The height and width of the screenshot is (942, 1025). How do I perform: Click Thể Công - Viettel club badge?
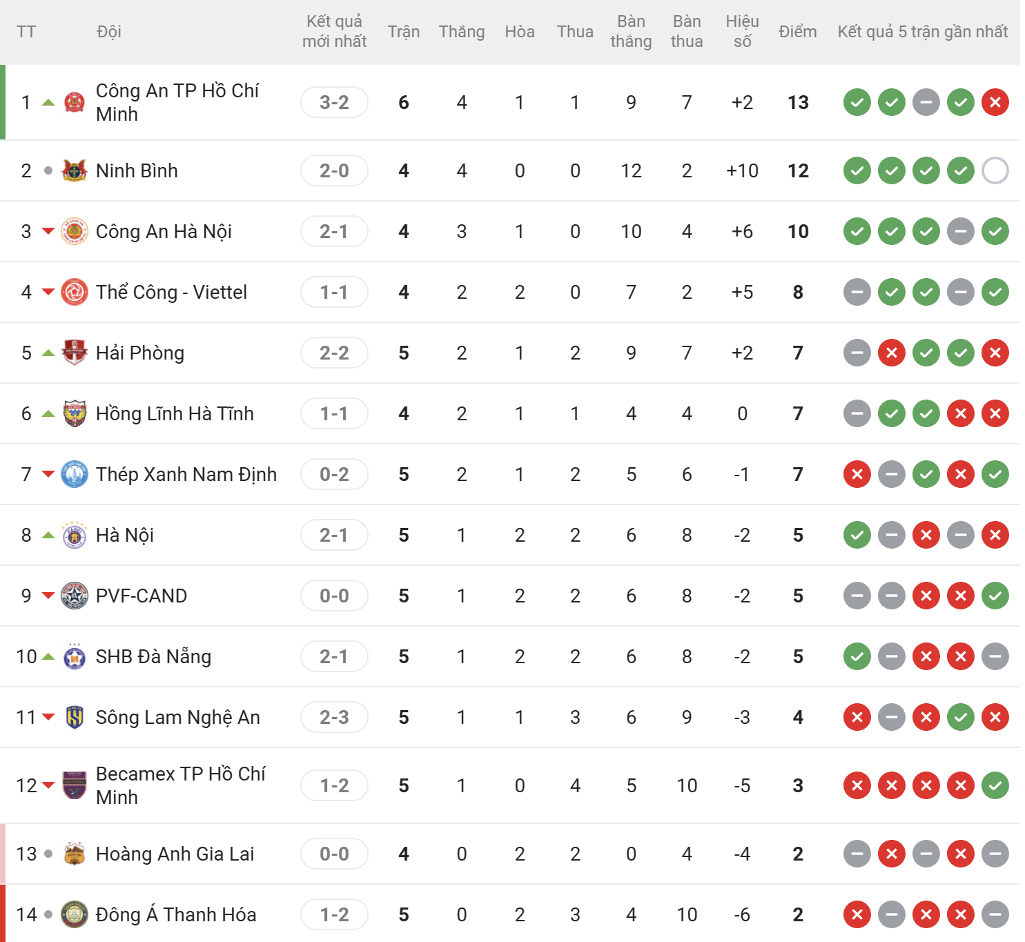tap(75, 292)
